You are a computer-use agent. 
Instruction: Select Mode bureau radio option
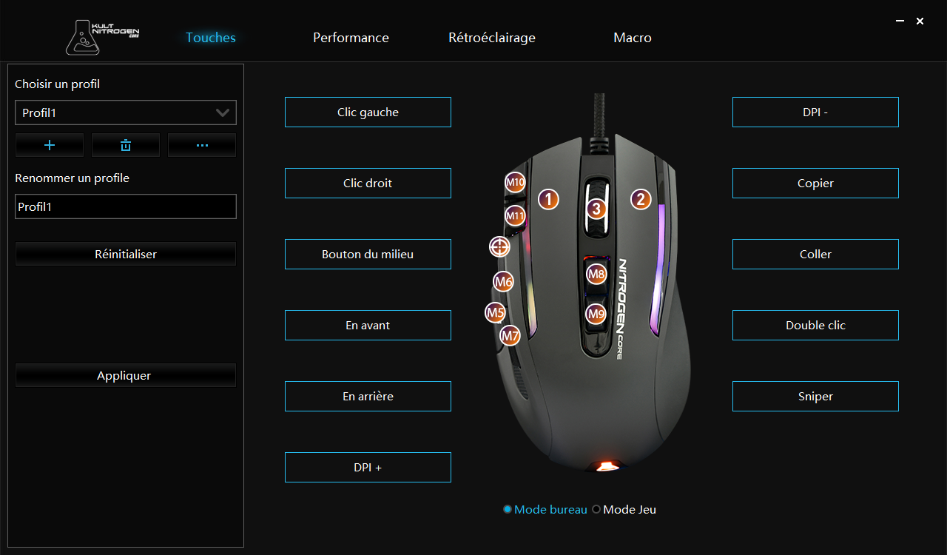click(x=545, y=509)
